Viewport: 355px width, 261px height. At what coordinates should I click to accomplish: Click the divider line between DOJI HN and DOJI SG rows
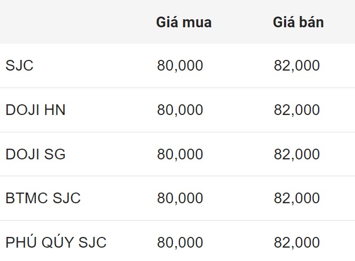click(x=177, y=132)
